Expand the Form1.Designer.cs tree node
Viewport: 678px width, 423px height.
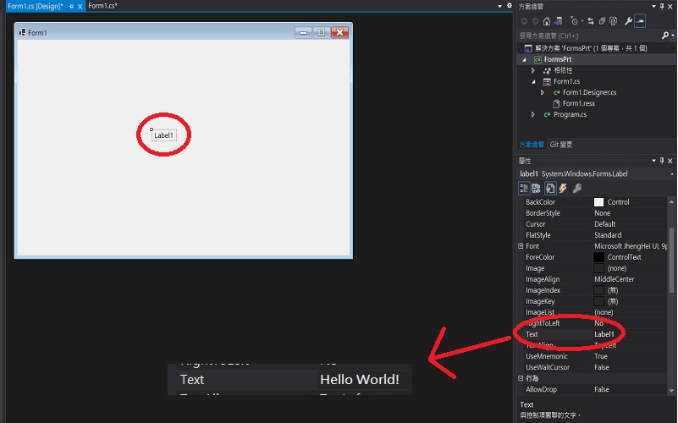pos(543,92)
